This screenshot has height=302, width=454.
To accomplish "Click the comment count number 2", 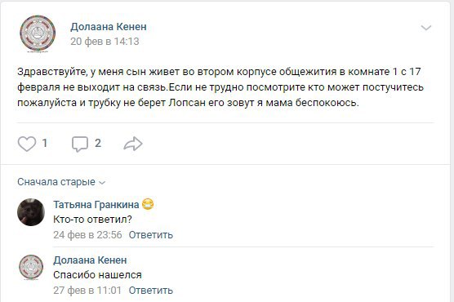I will point(98,143).
